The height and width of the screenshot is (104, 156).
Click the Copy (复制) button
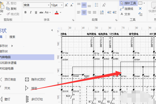[x=11, y=9]
